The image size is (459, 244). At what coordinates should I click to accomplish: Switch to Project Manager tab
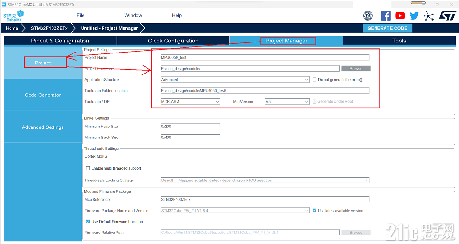[x=286, y=41]
